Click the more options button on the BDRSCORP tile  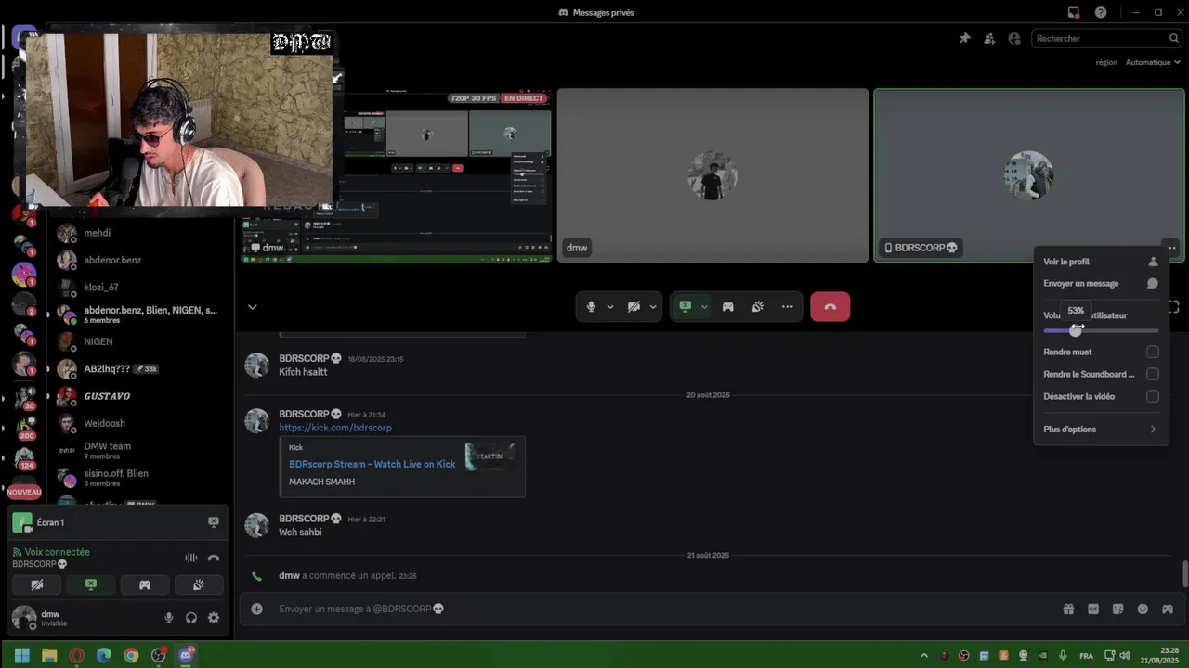1172,248
